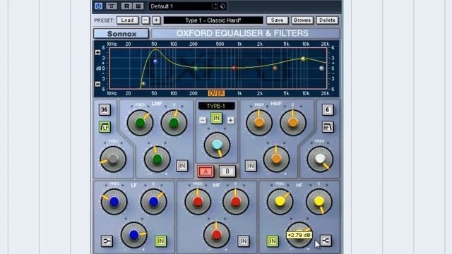452x254 pixels.
Task: Select the green LMF band node on graph
Action: pyautogui.click(x=196, y=68)
